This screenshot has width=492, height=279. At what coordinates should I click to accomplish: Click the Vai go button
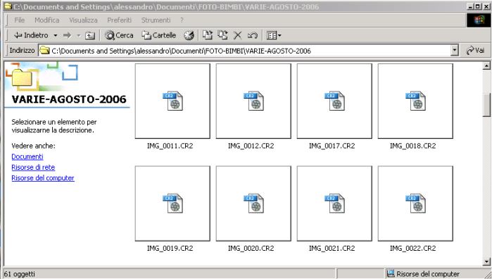pos(475,50)
